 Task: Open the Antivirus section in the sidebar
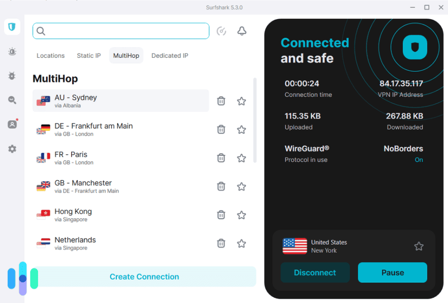(x=12, y=76)
